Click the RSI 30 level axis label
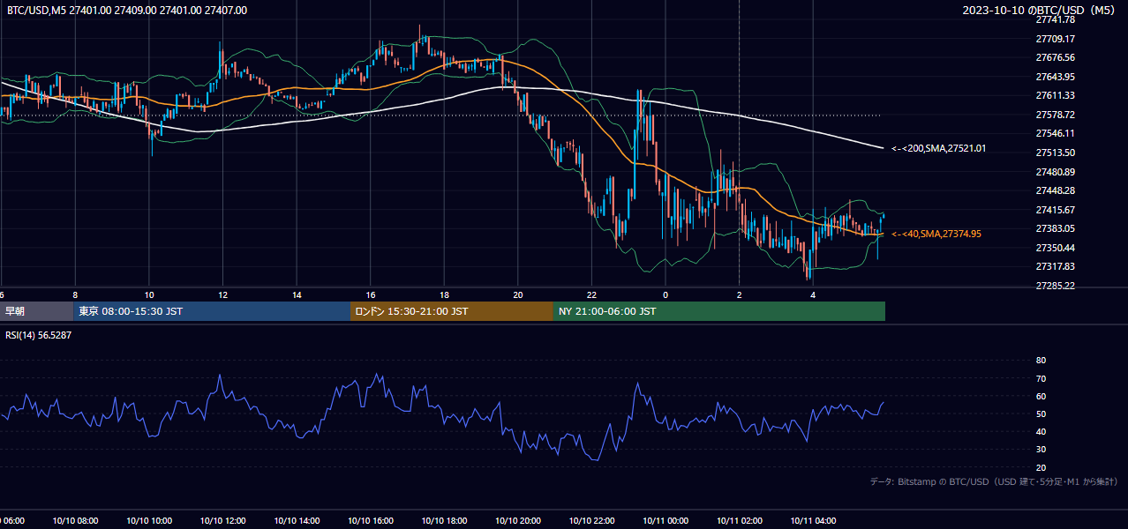 tap(1041, 450)
